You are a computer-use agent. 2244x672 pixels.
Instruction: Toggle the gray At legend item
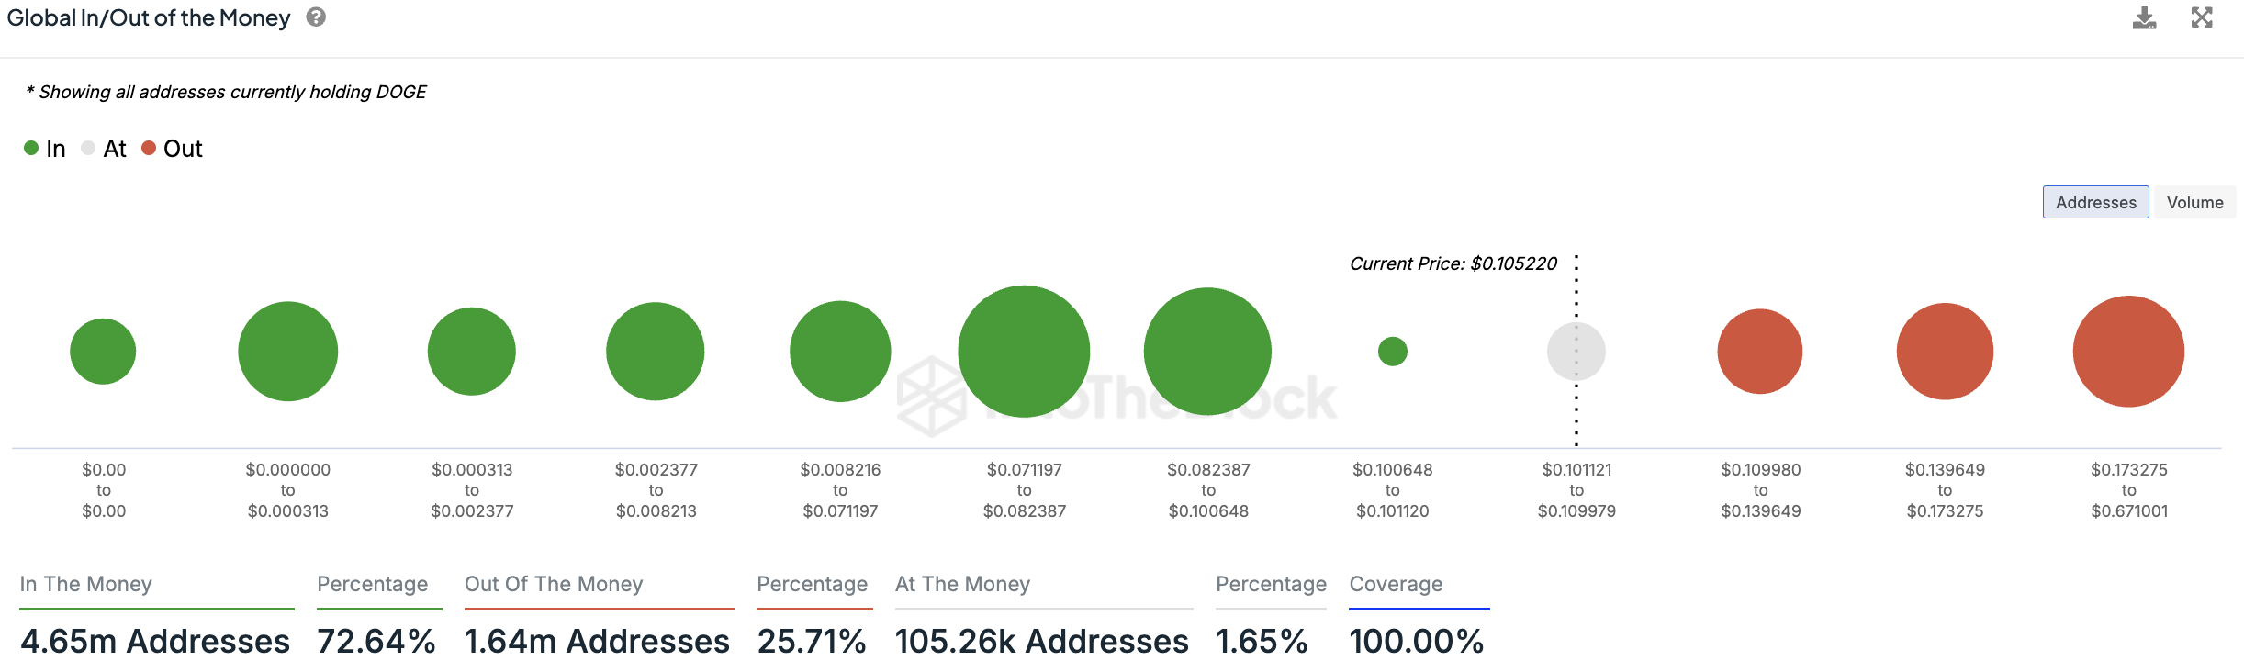pos(104,149)
